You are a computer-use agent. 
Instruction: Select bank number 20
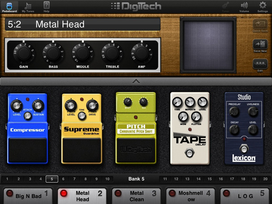[265, 179]
